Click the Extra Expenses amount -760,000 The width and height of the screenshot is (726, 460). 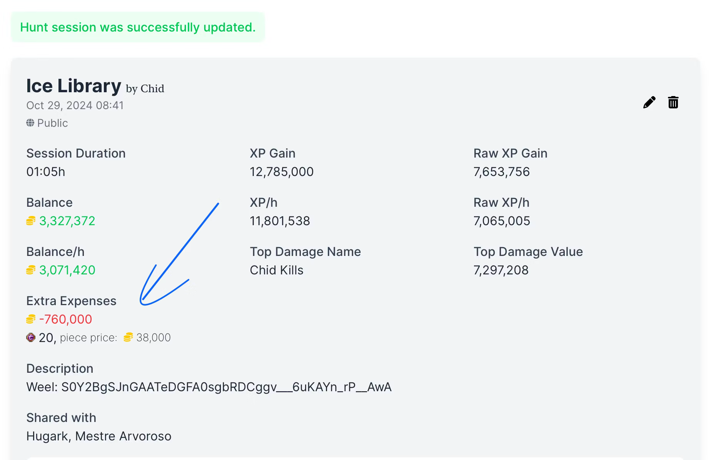pyautogui.click(x=65, y=319)
